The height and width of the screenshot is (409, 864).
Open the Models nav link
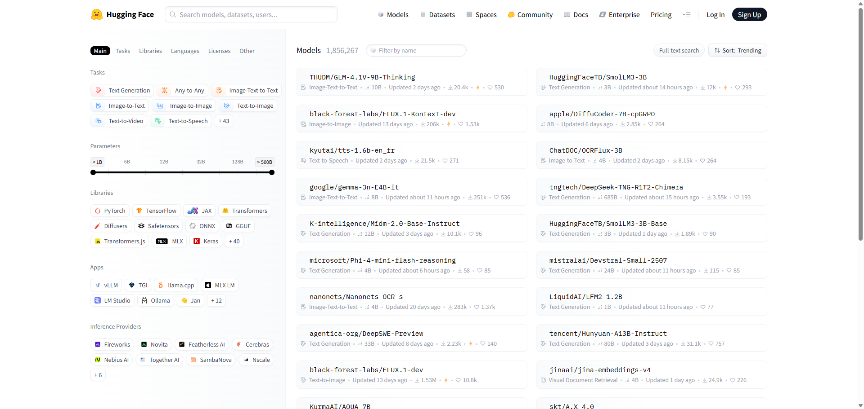393,14
